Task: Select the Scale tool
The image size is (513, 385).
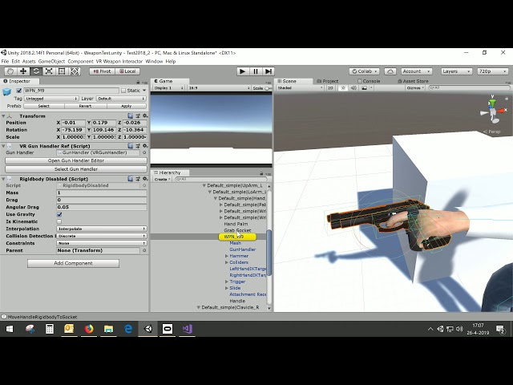Action: [x=49, y=71]
